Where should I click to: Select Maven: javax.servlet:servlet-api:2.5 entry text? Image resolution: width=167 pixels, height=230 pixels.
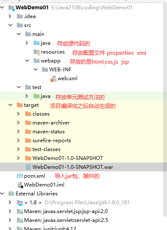(66, 220)
